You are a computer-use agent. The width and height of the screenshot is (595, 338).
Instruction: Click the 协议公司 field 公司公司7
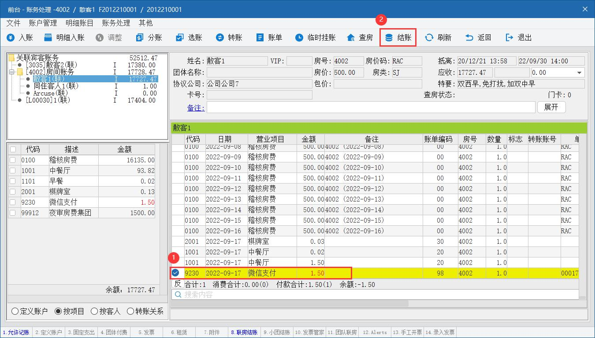259,84
